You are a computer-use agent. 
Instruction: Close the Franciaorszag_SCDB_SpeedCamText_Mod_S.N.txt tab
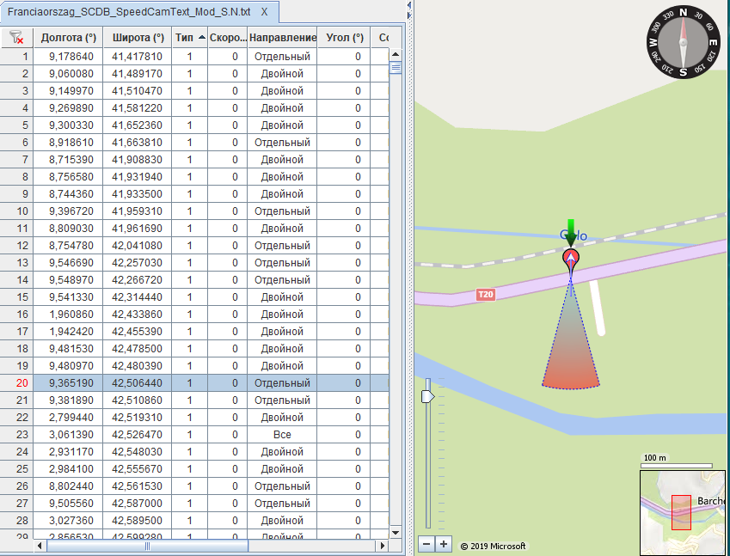click(265, 13)
